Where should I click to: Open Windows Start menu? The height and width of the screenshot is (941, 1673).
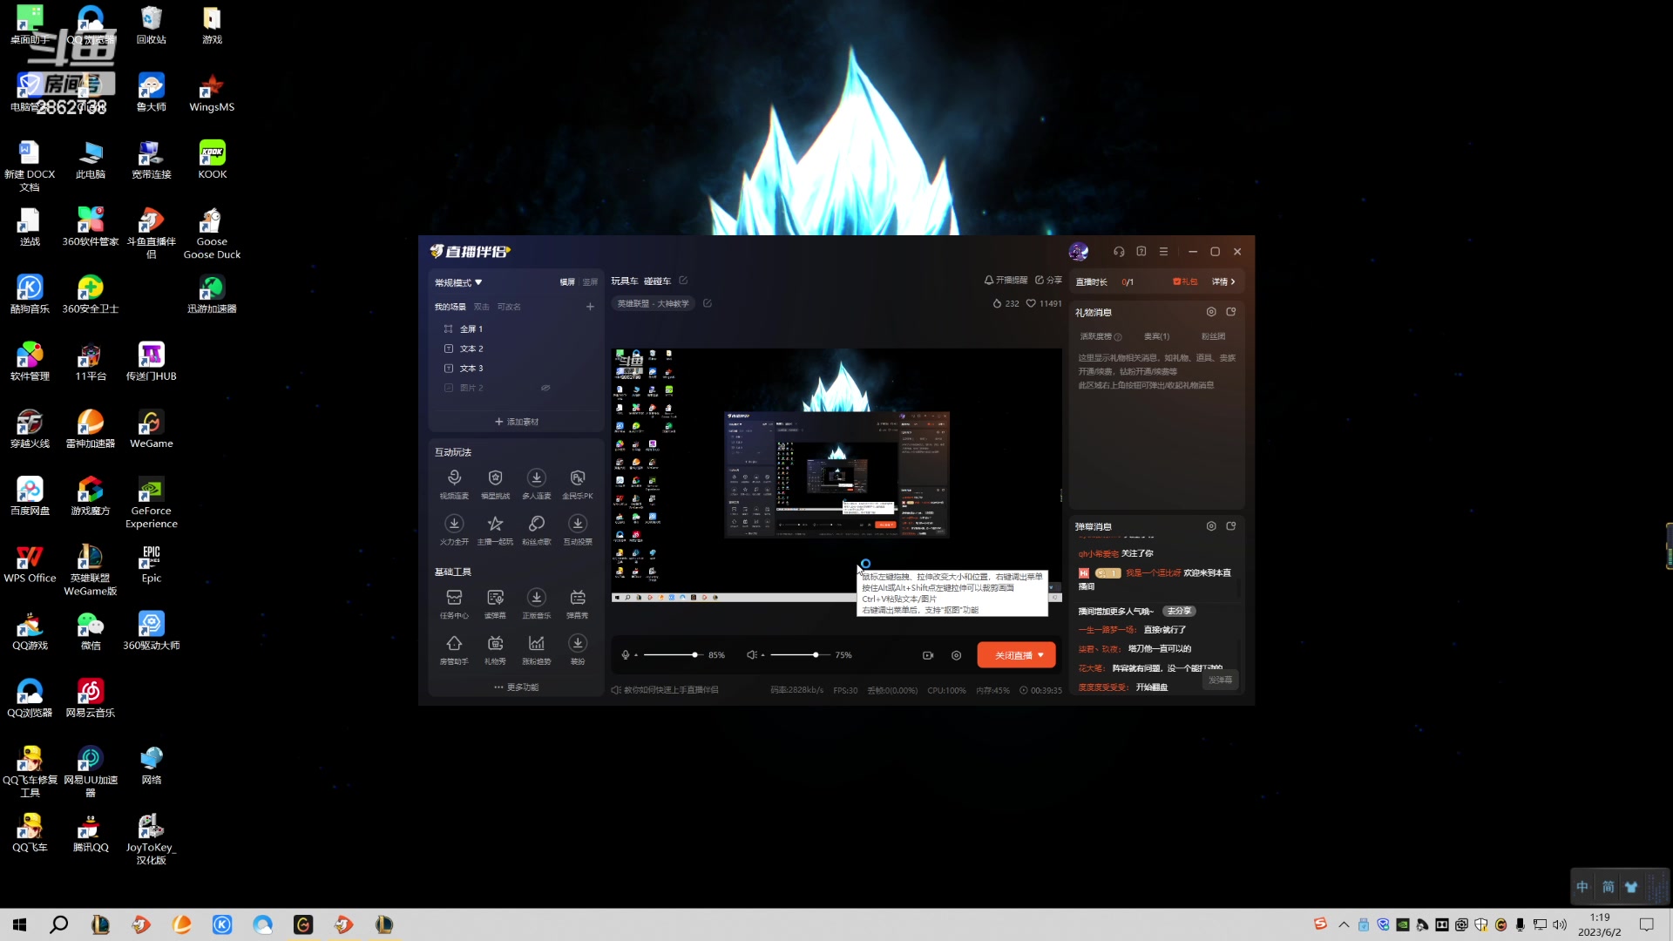pyautogui.click(x=19, y=924)
